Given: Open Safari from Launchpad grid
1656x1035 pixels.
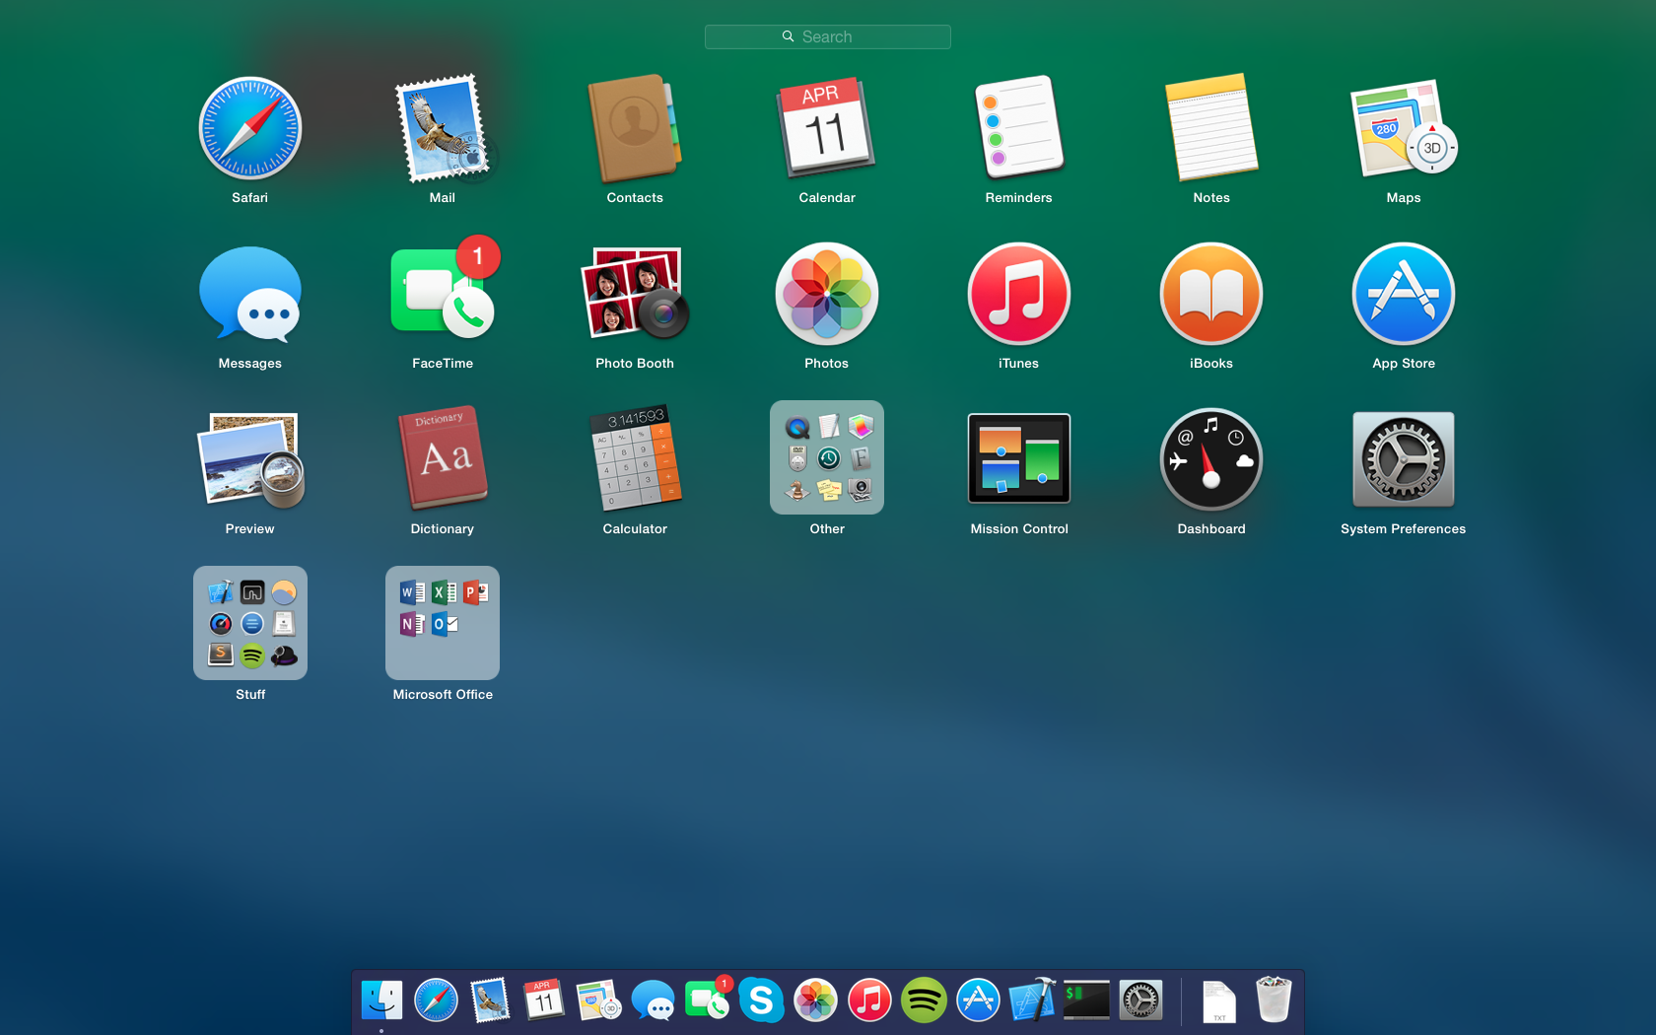Looking at the screenshot, I should coord(250,128).
